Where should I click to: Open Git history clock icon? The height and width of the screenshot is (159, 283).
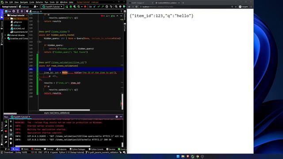coord(107,7)
